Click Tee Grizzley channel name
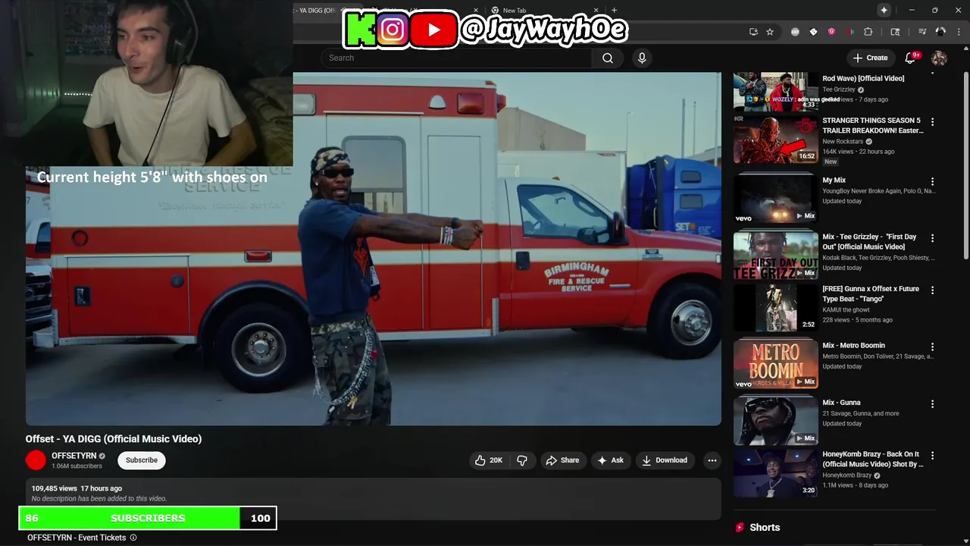Viewport: 970px width, 546px height. (x=839, y=89)
